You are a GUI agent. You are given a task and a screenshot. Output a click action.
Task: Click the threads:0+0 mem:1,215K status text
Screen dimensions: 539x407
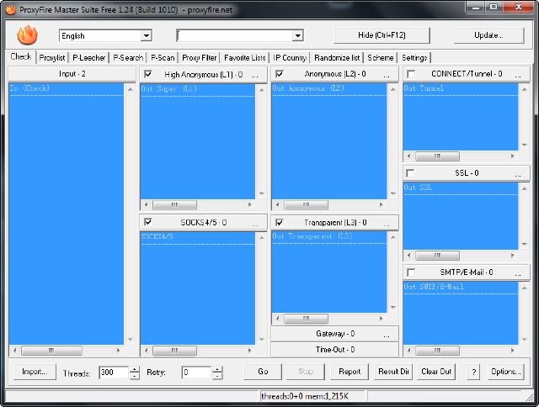[x=305, y=396]
